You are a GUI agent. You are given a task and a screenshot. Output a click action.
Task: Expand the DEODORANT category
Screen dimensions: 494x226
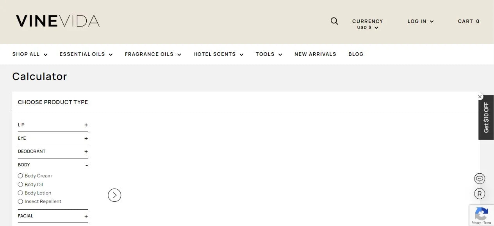[53, 151]
